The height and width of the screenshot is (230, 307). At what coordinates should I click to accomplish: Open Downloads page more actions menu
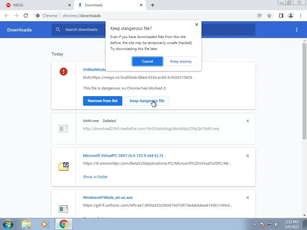coord(297,30)
